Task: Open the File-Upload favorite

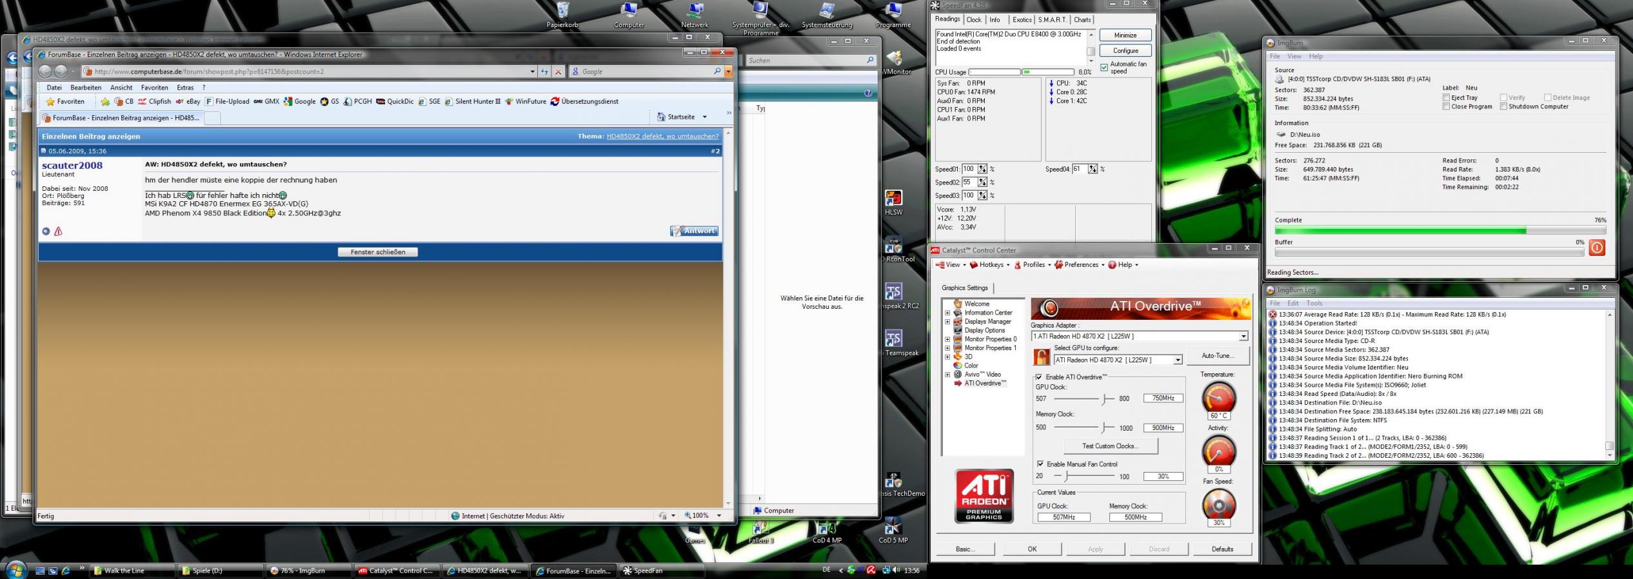Action: 227,101
